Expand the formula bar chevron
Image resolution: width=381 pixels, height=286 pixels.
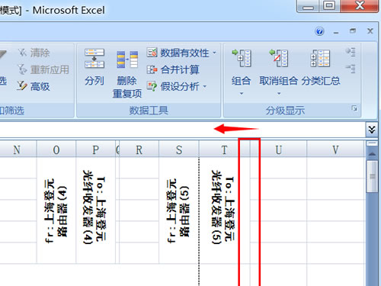click(x=372, y=130)
